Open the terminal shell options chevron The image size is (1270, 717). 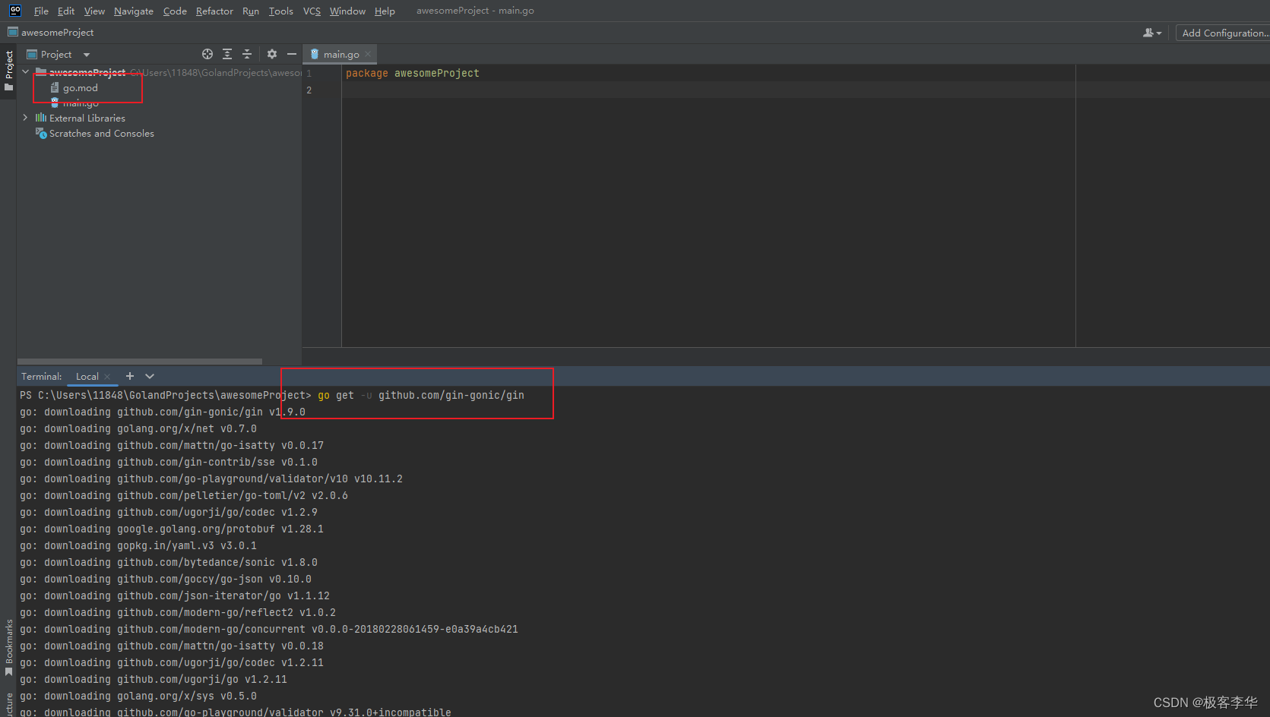pyautogui.click(x=150, y=376)
